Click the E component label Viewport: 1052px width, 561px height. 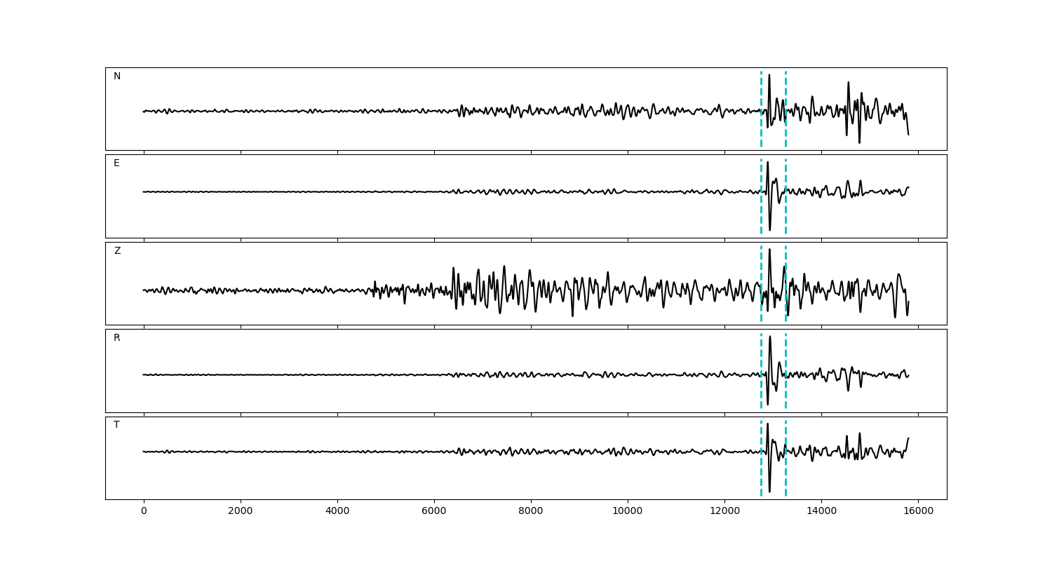[116, 163]
